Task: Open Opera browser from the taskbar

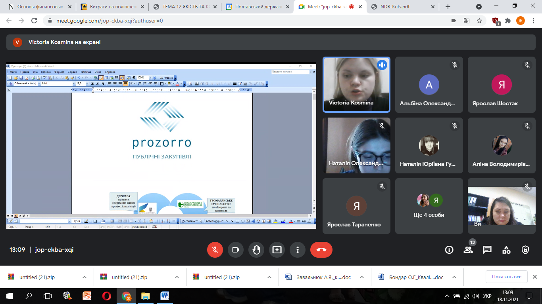Action: (x=106, y=296)
